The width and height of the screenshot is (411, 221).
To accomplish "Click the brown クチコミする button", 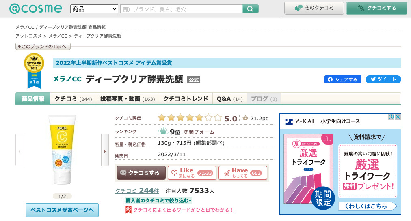I will 141,173.
